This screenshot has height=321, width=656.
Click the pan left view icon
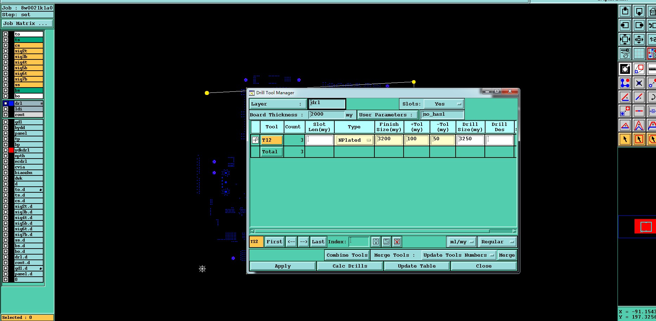click(625, 25)
